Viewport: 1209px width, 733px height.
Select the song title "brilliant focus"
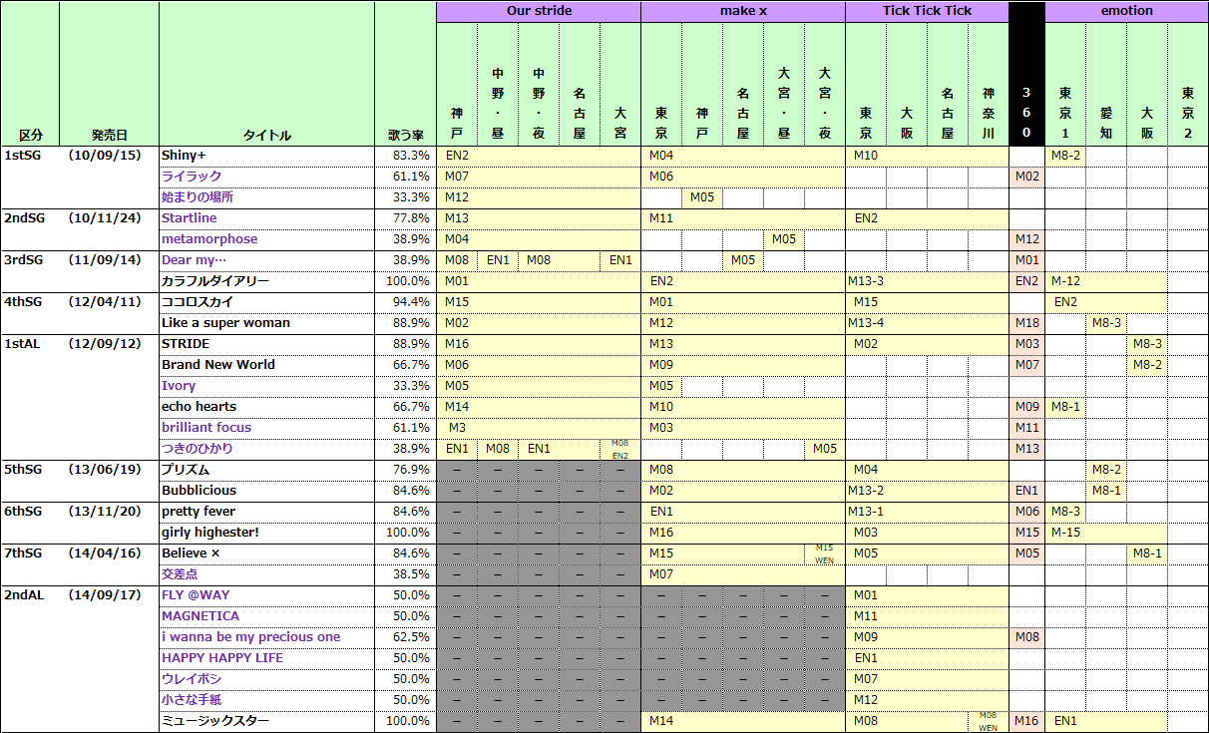[x=206, y=428]
